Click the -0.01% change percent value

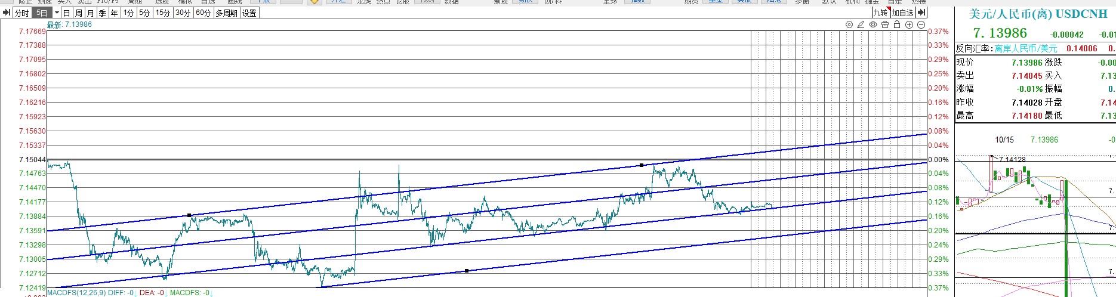tap(1030, 89)
